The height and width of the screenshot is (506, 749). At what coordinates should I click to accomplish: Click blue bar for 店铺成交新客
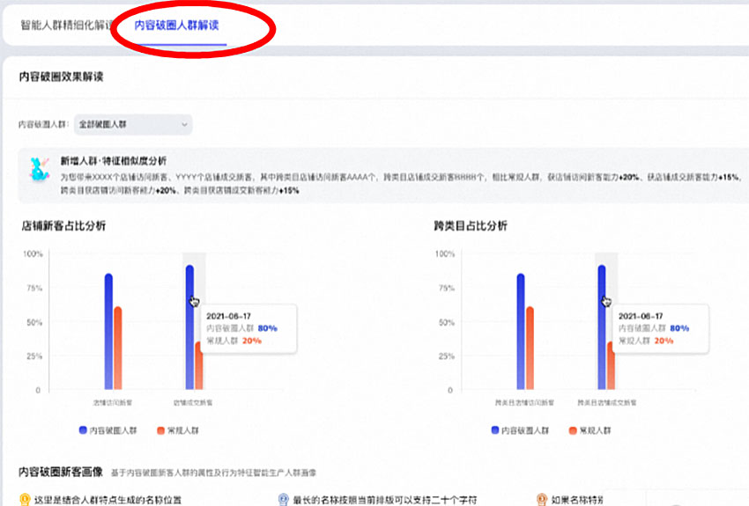189,327
